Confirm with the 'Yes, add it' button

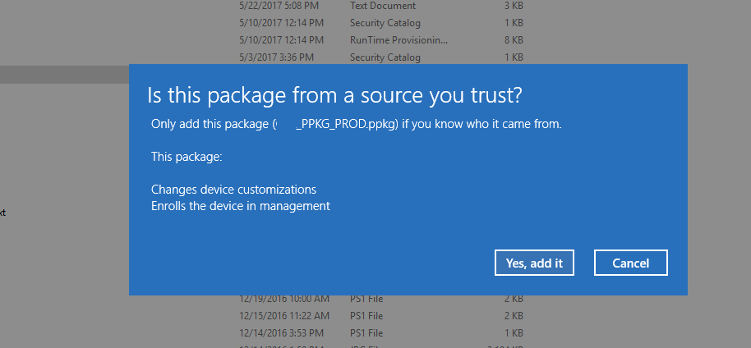click(x=534, y=263)
